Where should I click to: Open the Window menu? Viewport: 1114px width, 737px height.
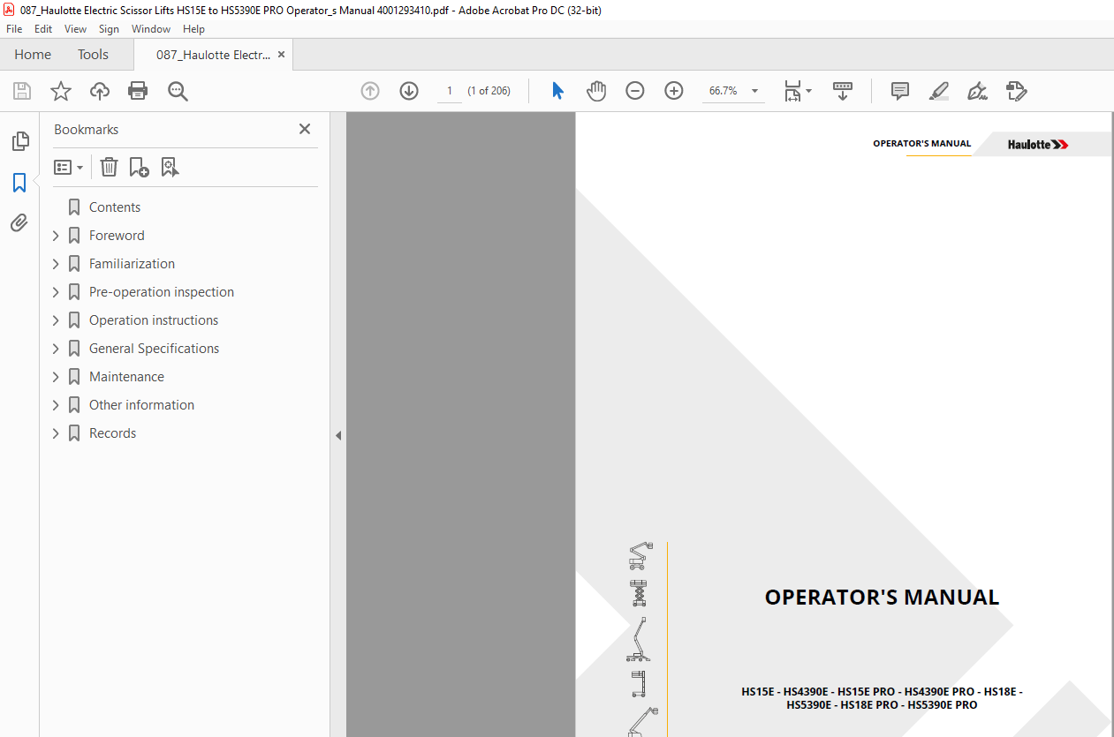tap(151, 29)
